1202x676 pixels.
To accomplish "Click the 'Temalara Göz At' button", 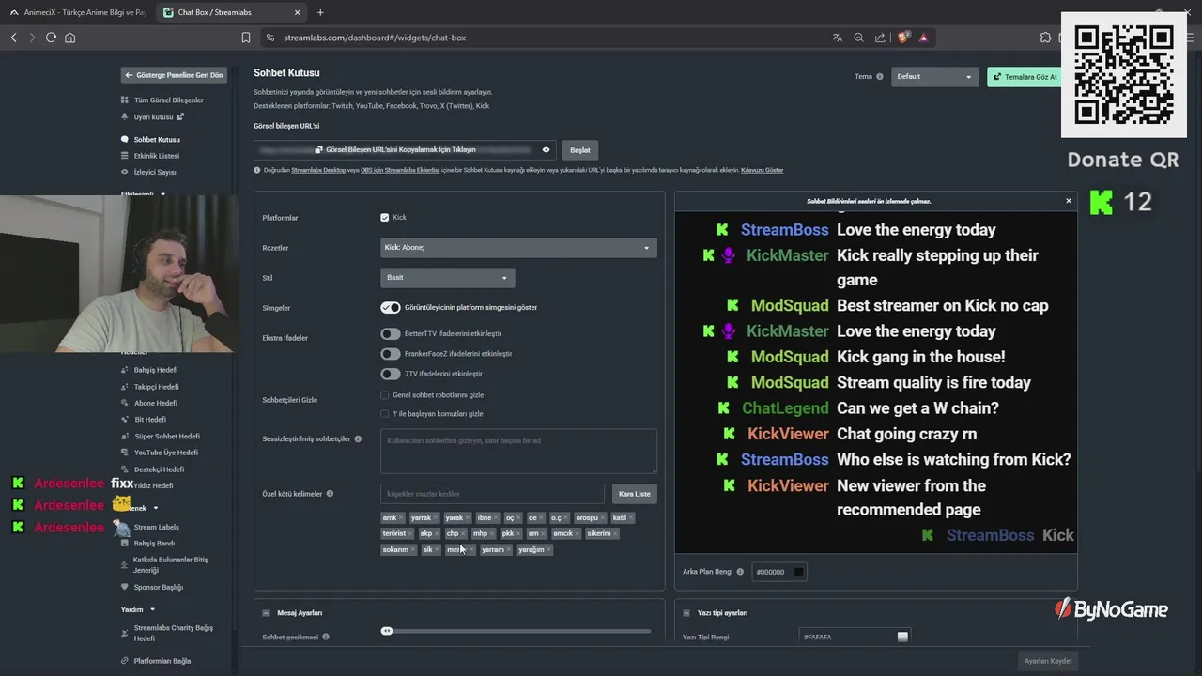I will (x=1025, y=77).
